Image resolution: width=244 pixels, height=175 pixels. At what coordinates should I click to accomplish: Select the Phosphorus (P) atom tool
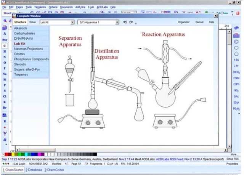pos(5,85)
